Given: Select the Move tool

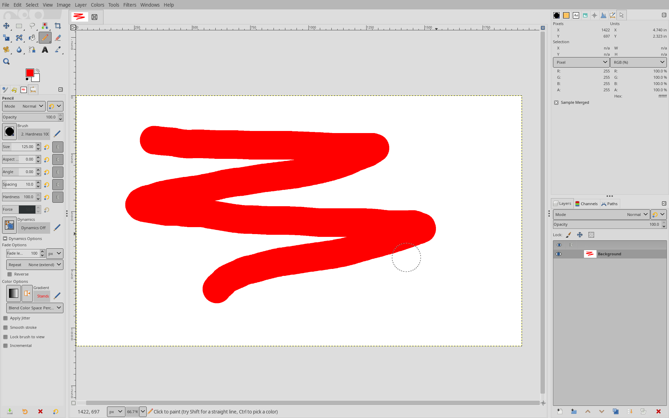Looking at the screenshot, I should coord(6,26).
